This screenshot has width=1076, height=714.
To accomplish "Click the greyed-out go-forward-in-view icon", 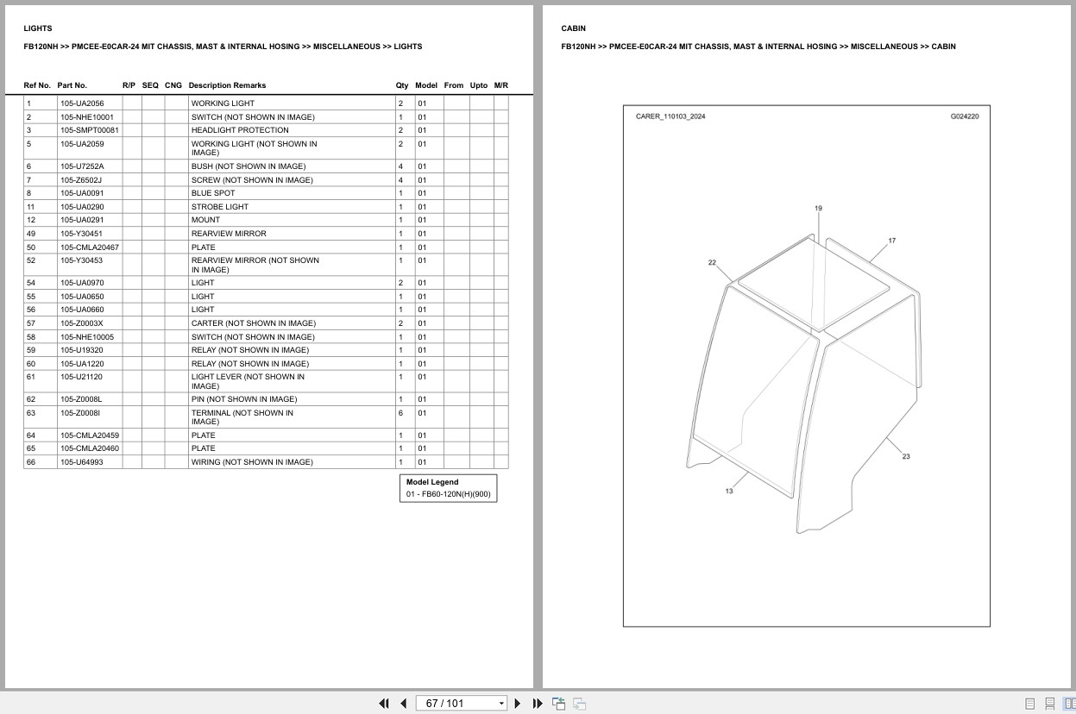I will [x=580, y=704].
